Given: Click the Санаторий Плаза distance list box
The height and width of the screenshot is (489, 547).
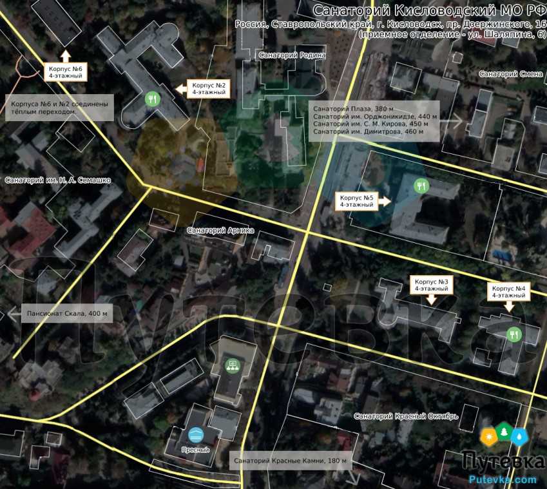Looking at the screenshot, I should point(374,120).
